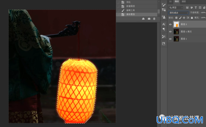Open the Notes panel icon below tools

[x=164, y=44]
